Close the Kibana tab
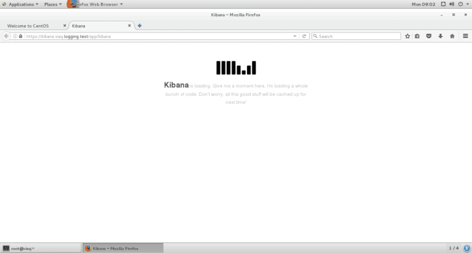 tap(130, 26)
